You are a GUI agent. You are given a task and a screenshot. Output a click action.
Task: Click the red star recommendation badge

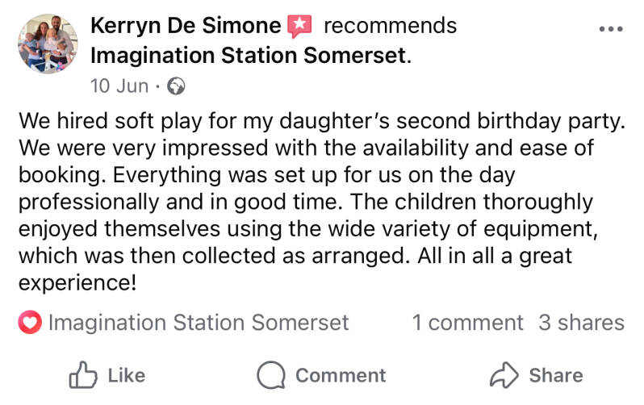pyautogui.click(x=299, y=27)
